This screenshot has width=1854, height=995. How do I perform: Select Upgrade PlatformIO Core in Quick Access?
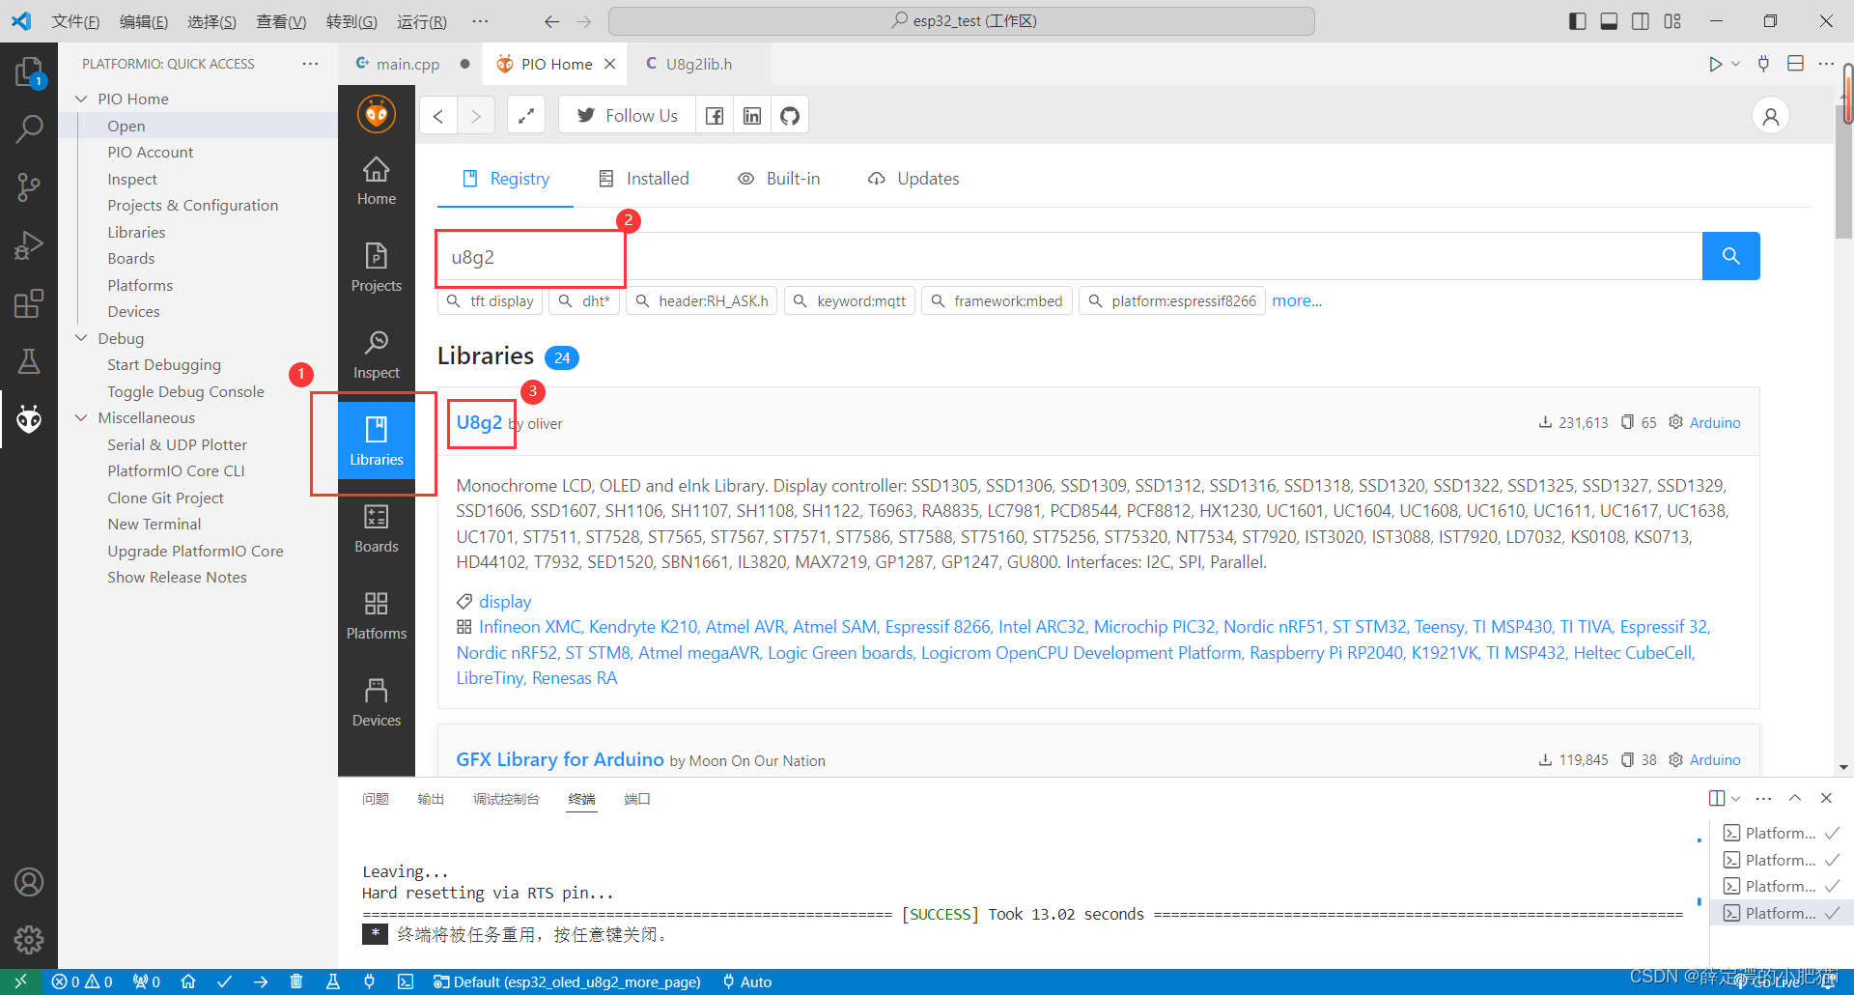point(195,551)
